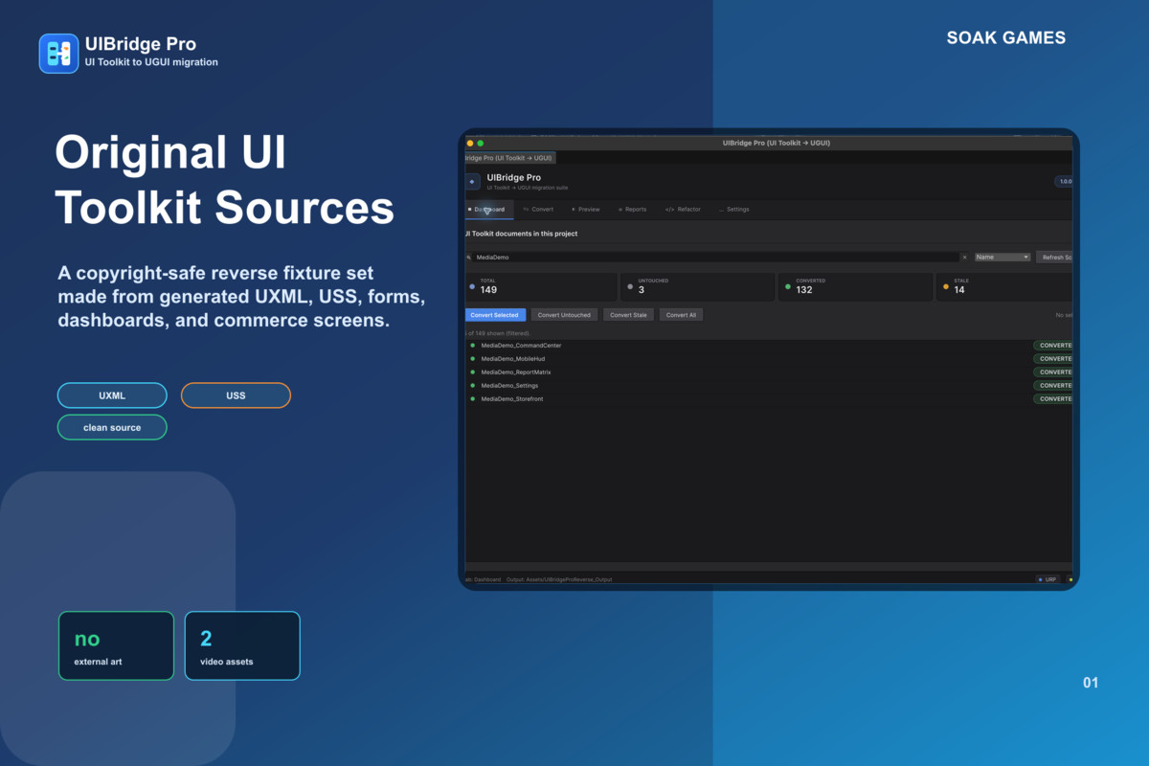Click CONVERTED badge of MediaDemo_Settings
The width and height of the screenshot is (1149, 766).
[x=1053, y=386]
